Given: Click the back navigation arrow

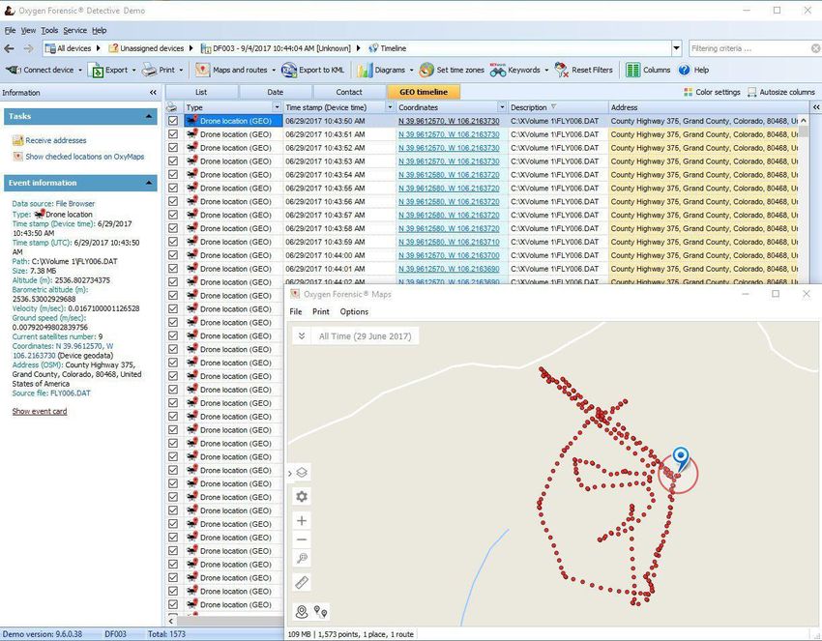Looking at the screenshot, I should [x=9, y=48].
